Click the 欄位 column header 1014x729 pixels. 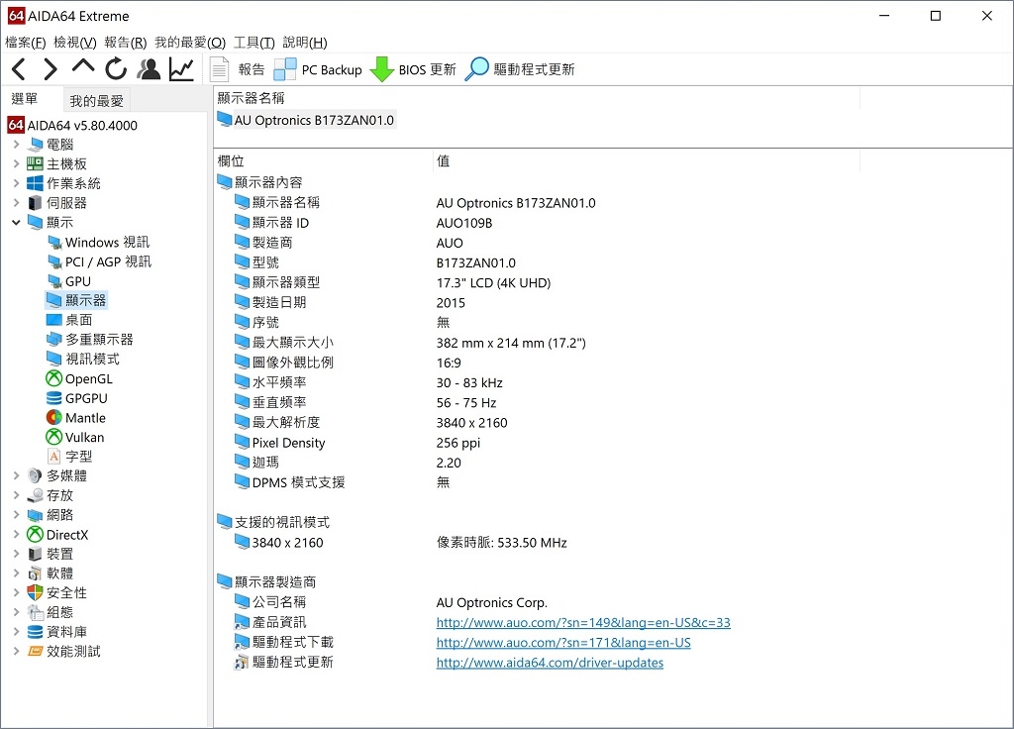pos(324,161)
